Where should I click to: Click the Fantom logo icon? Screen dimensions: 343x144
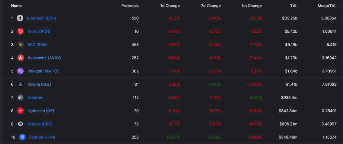22,137
